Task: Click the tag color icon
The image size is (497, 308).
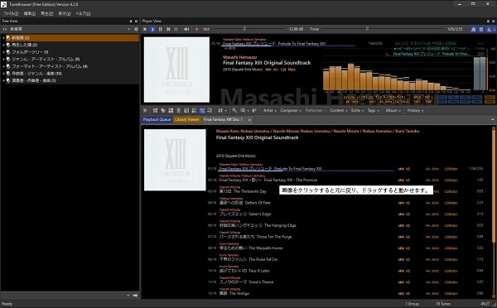Action: point(254,110)
